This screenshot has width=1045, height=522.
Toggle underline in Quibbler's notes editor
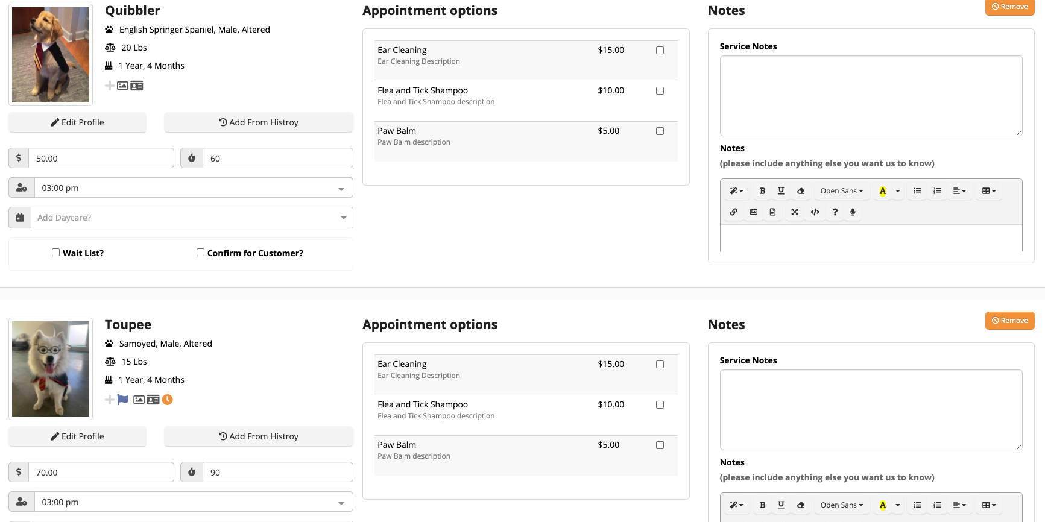point(781,191)
